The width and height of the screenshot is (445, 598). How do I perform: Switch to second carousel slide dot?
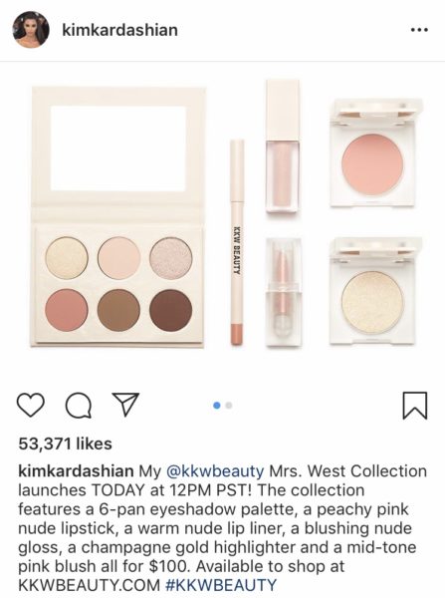229,406
